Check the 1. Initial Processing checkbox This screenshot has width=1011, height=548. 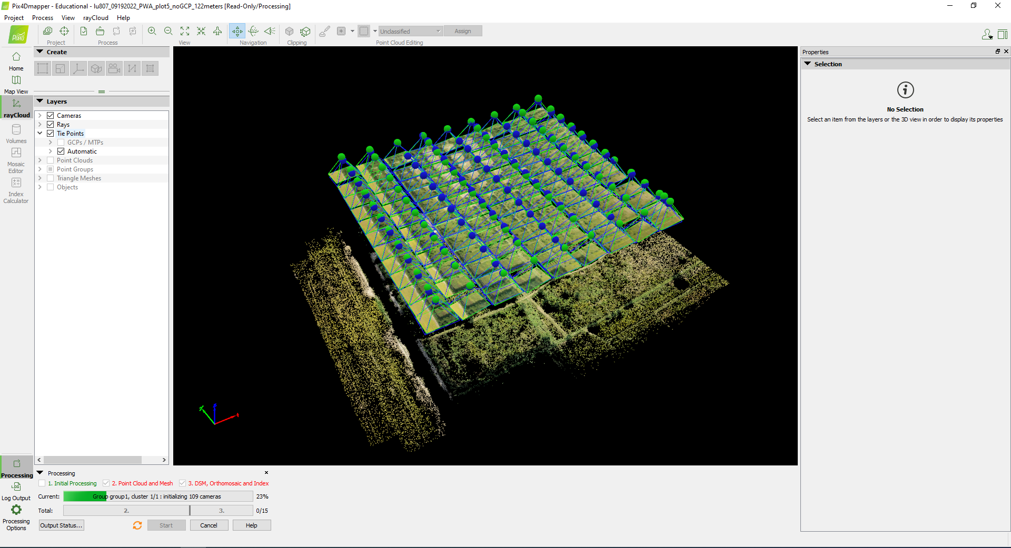(x=42, y=483)
